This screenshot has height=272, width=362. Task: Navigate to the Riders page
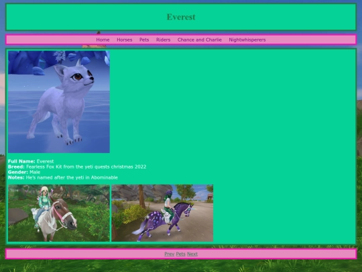[x=163, y=40]
